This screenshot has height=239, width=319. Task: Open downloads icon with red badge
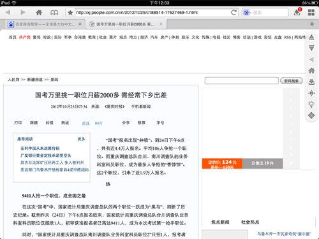click(x=297, y=12)
